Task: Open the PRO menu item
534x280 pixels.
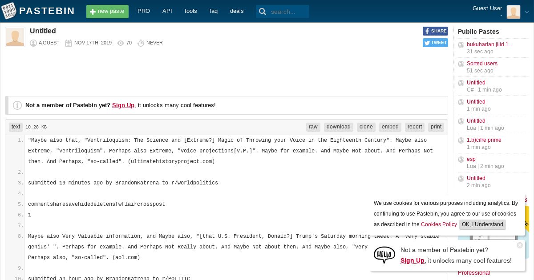Action: [144, 11]
